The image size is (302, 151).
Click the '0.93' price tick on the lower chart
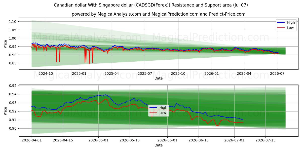pyautogui.click(x=13, y=103)
